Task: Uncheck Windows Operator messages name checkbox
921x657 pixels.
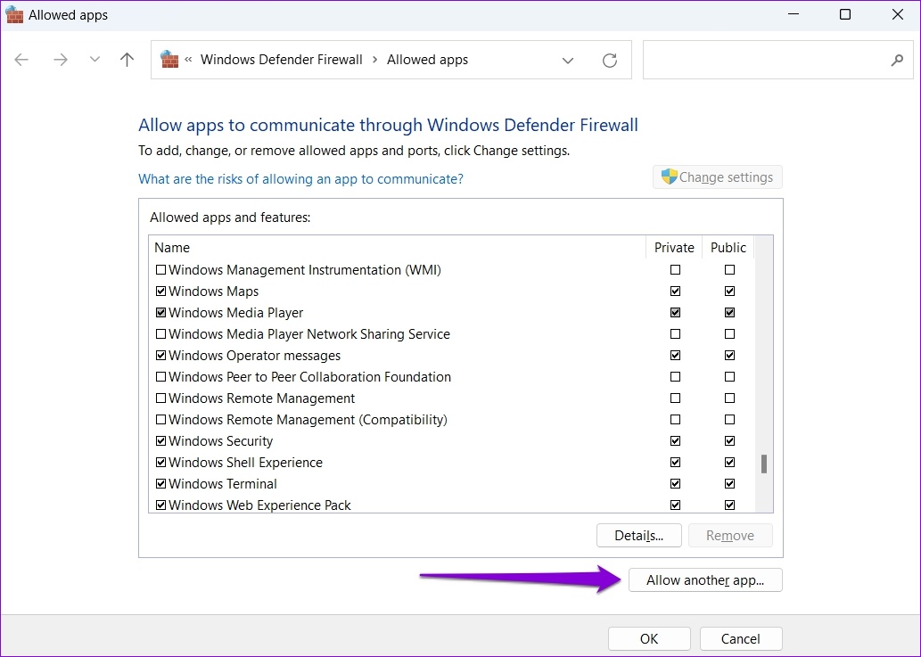Action: (x=161, y=355)
